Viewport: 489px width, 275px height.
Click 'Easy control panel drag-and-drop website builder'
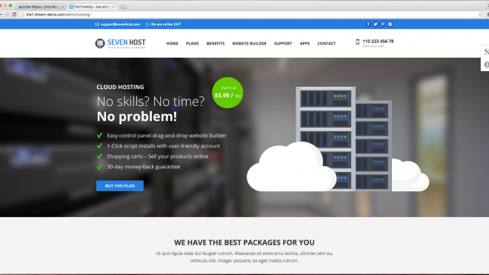166,136
